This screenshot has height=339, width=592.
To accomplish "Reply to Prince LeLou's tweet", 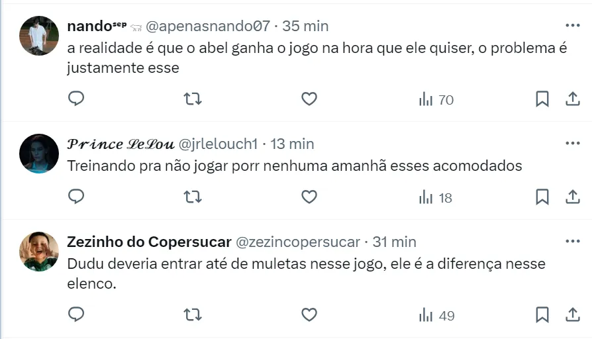I will [x=76, y=197].
